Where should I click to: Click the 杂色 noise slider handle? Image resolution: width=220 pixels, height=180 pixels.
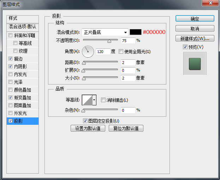click(83, 111)
